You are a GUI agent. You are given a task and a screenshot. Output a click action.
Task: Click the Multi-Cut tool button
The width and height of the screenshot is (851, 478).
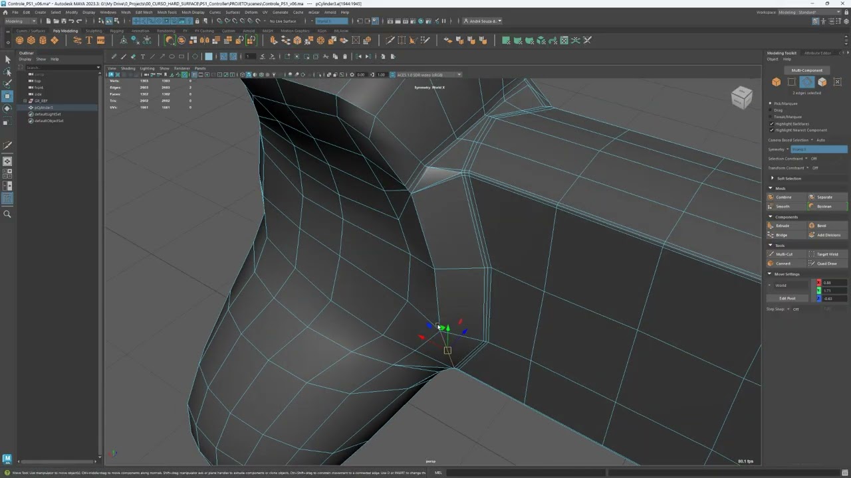click(787, 254)
